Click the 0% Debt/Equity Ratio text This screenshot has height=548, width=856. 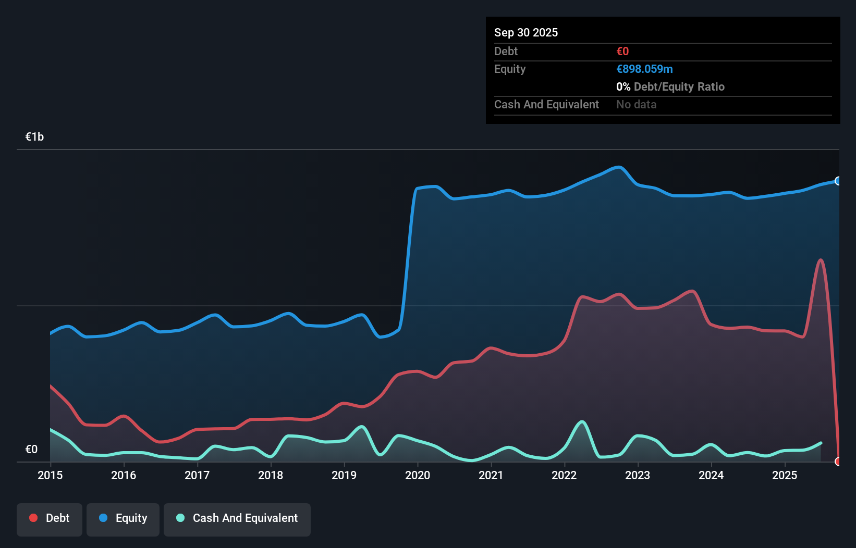tap(670, 86)
